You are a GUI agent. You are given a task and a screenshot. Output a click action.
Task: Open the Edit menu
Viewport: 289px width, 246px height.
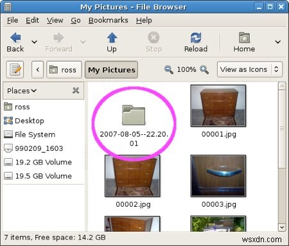[x=32, y=21]
